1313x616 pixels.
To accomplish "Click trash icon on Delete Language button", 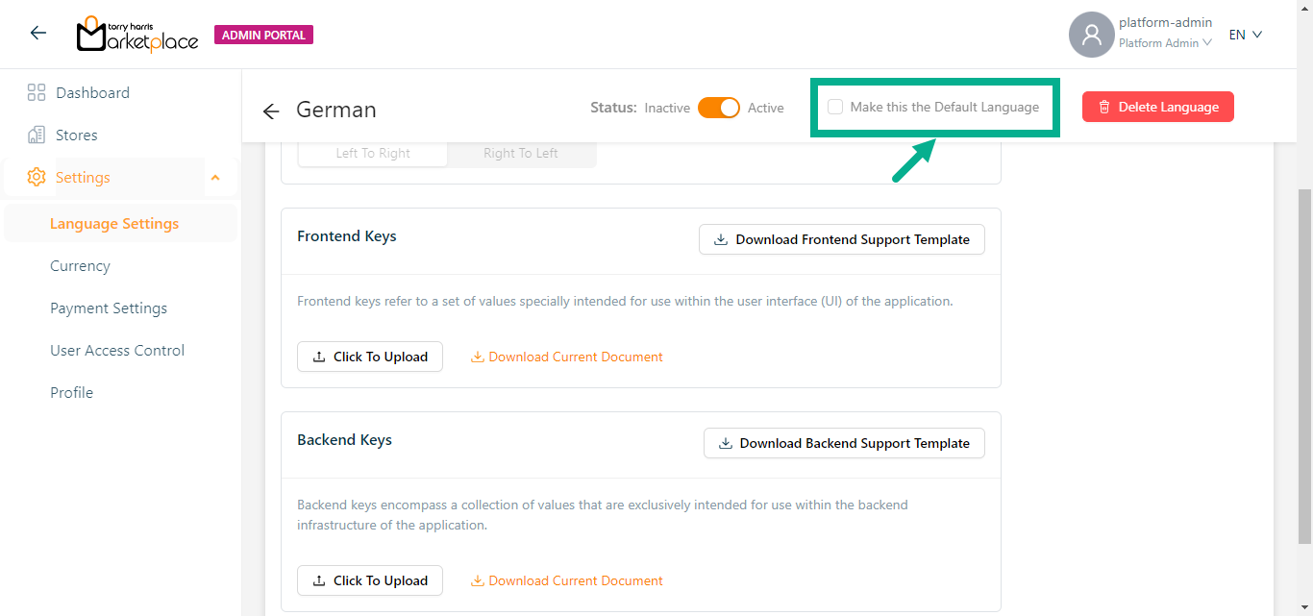I will (1104, 108).
